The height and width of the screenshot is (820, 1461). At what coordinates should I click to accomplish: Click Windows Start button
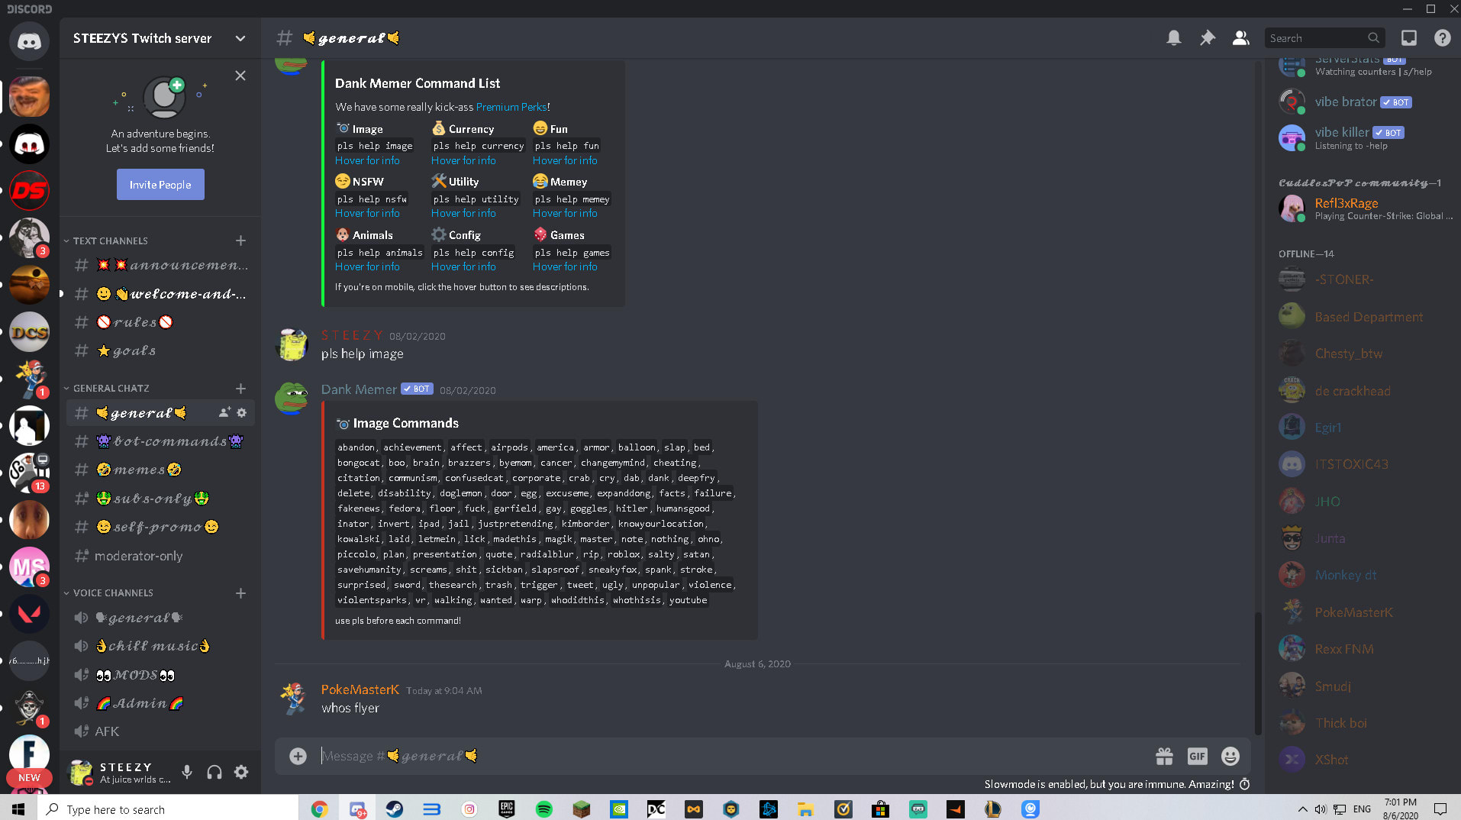pyautogui.click(x=18, y=809)
